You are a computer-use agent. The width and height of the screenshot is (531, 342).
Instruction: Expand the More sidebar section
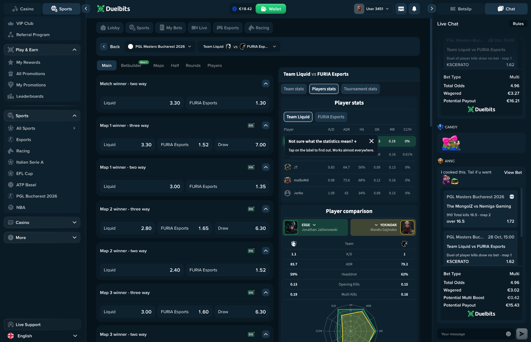(x=42, y=237)
